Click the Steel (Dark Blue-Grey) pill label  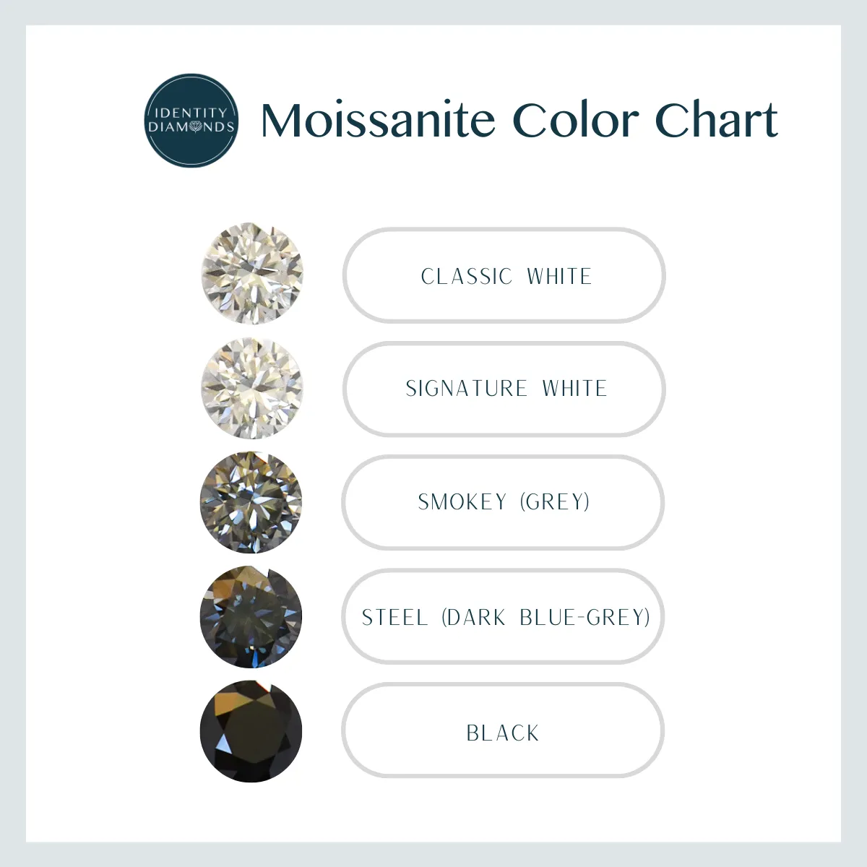503,616
